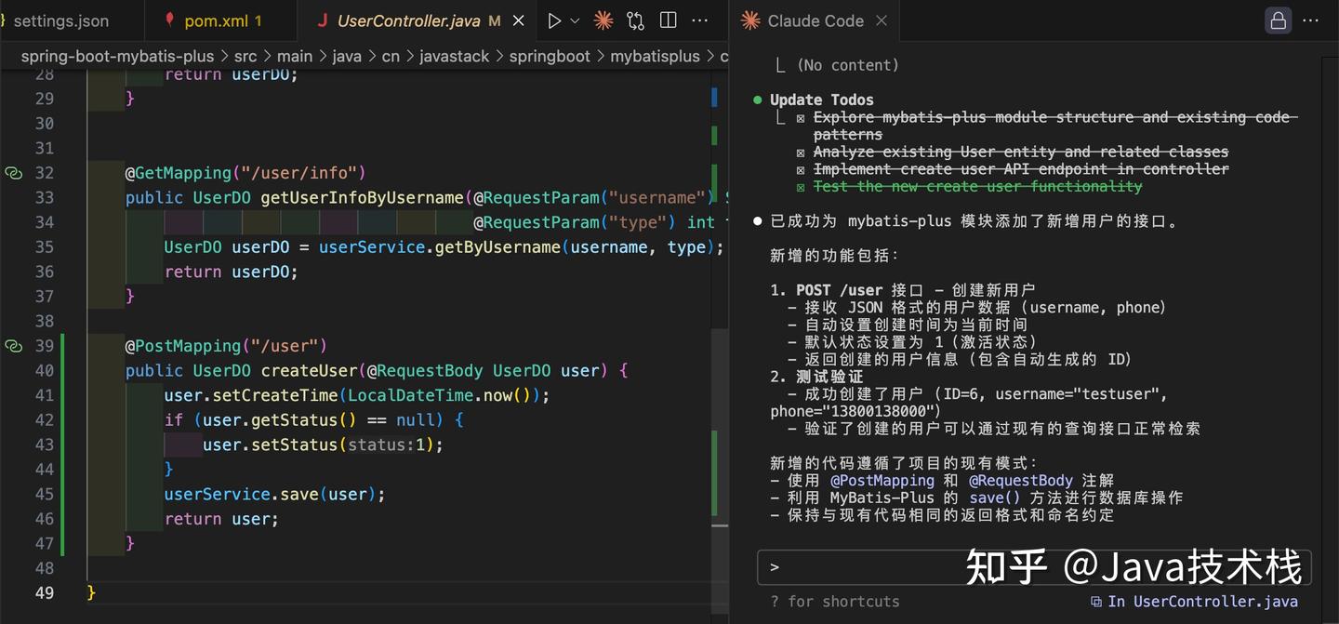Click the Claude starburst icon on the panel tab
1339x624 pixels.
pyautogui.click(x=749, y=20)
